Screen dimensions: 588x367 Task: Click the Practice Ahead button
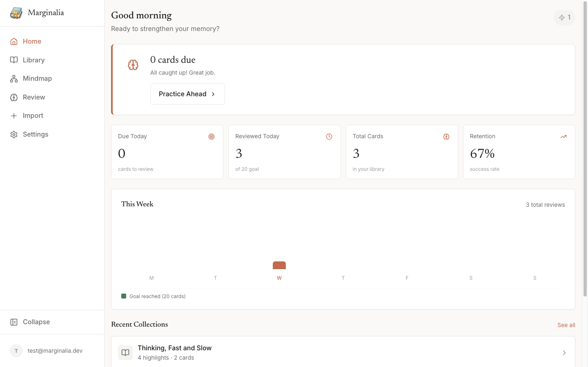pos(187,94)
